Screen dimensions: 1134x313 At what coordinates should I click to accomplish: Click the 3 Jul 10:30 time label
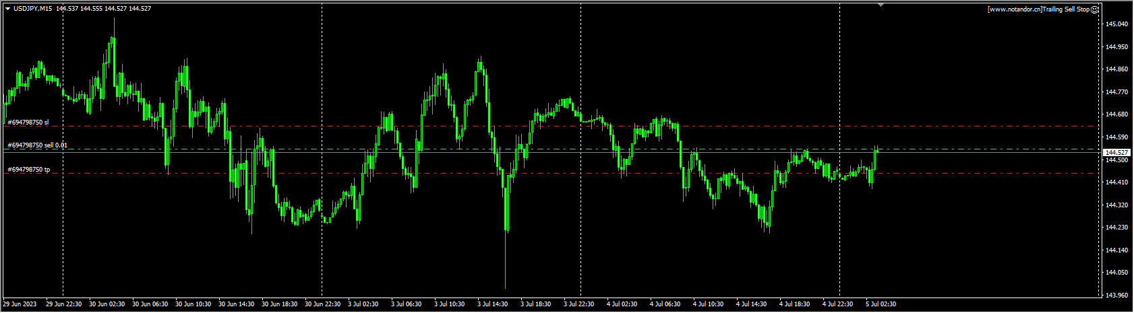450,304
